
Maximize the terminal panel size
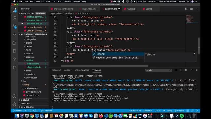191,70
